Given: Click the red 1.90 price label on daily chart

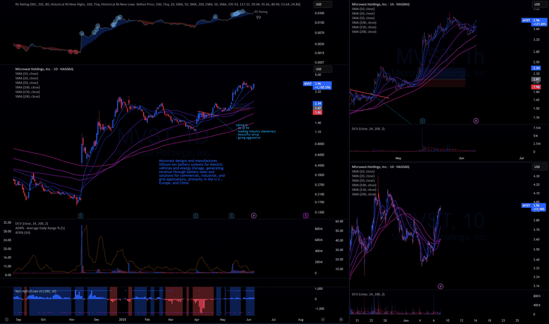Looking at the screenshot, I should point(318,113).
